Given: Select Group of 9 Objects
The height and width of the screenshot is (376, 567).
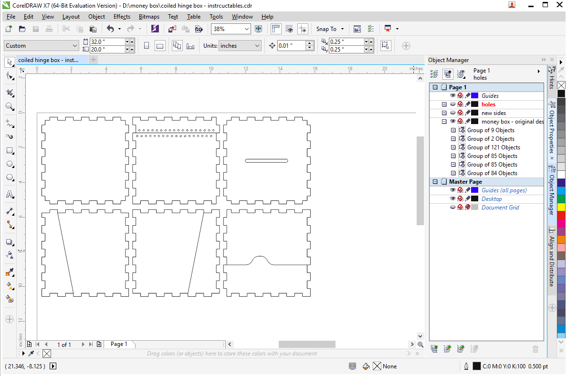Looking at the screenshot, I should coord(491,130).
